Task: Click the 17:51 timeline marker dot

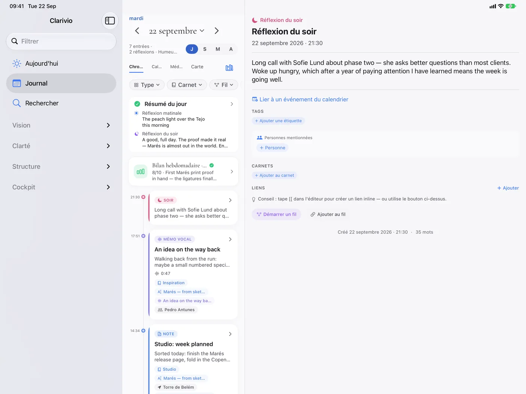Action: 143,236
